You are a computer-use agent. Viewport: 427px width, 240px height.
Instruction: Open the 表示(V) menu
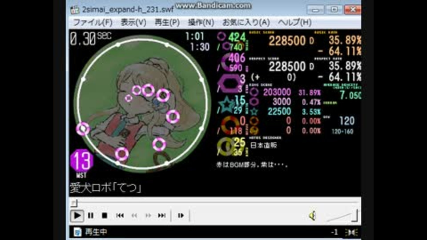tap(133, 22)
